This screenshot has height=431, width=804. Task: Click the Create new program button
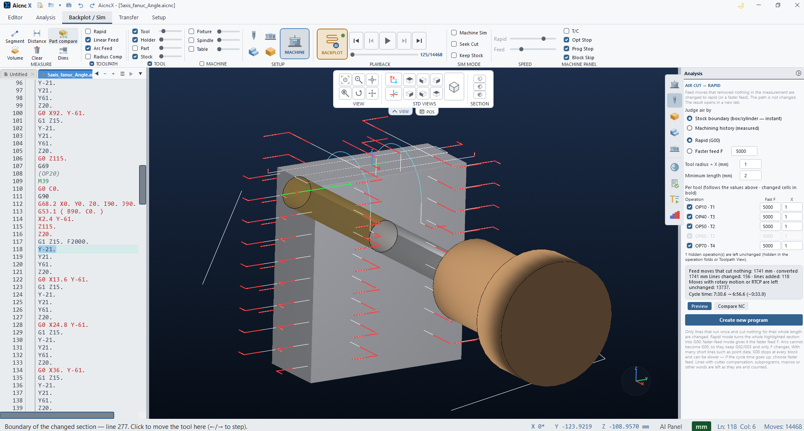click(744, 320)
